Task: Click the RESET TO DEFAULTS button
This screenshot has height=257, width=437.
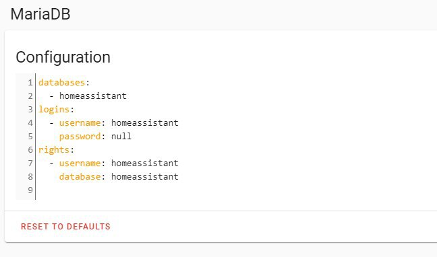Action: pyautogui.click(x=65, y=227)
